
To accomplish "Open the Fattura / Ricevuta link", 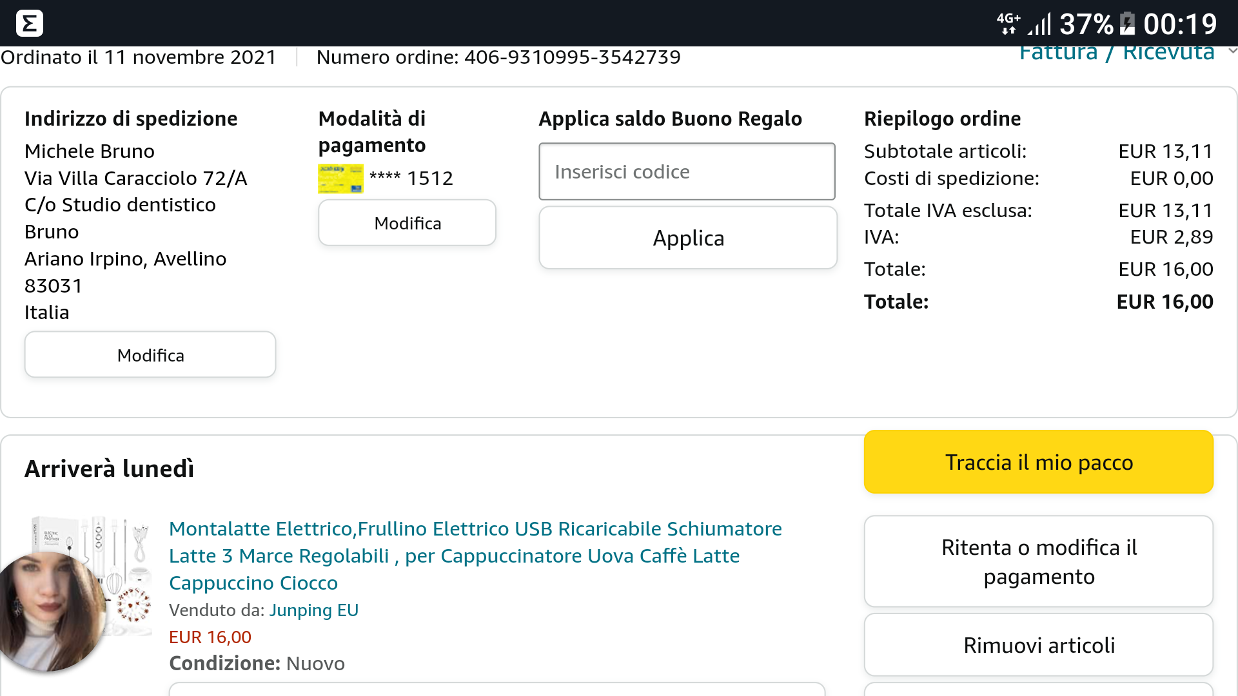I will [x=1116, y=53].
